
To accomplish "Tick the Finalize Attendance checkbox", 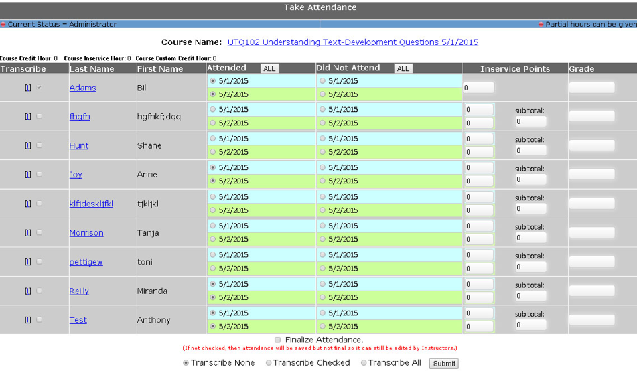I will (x=278, y=340).
